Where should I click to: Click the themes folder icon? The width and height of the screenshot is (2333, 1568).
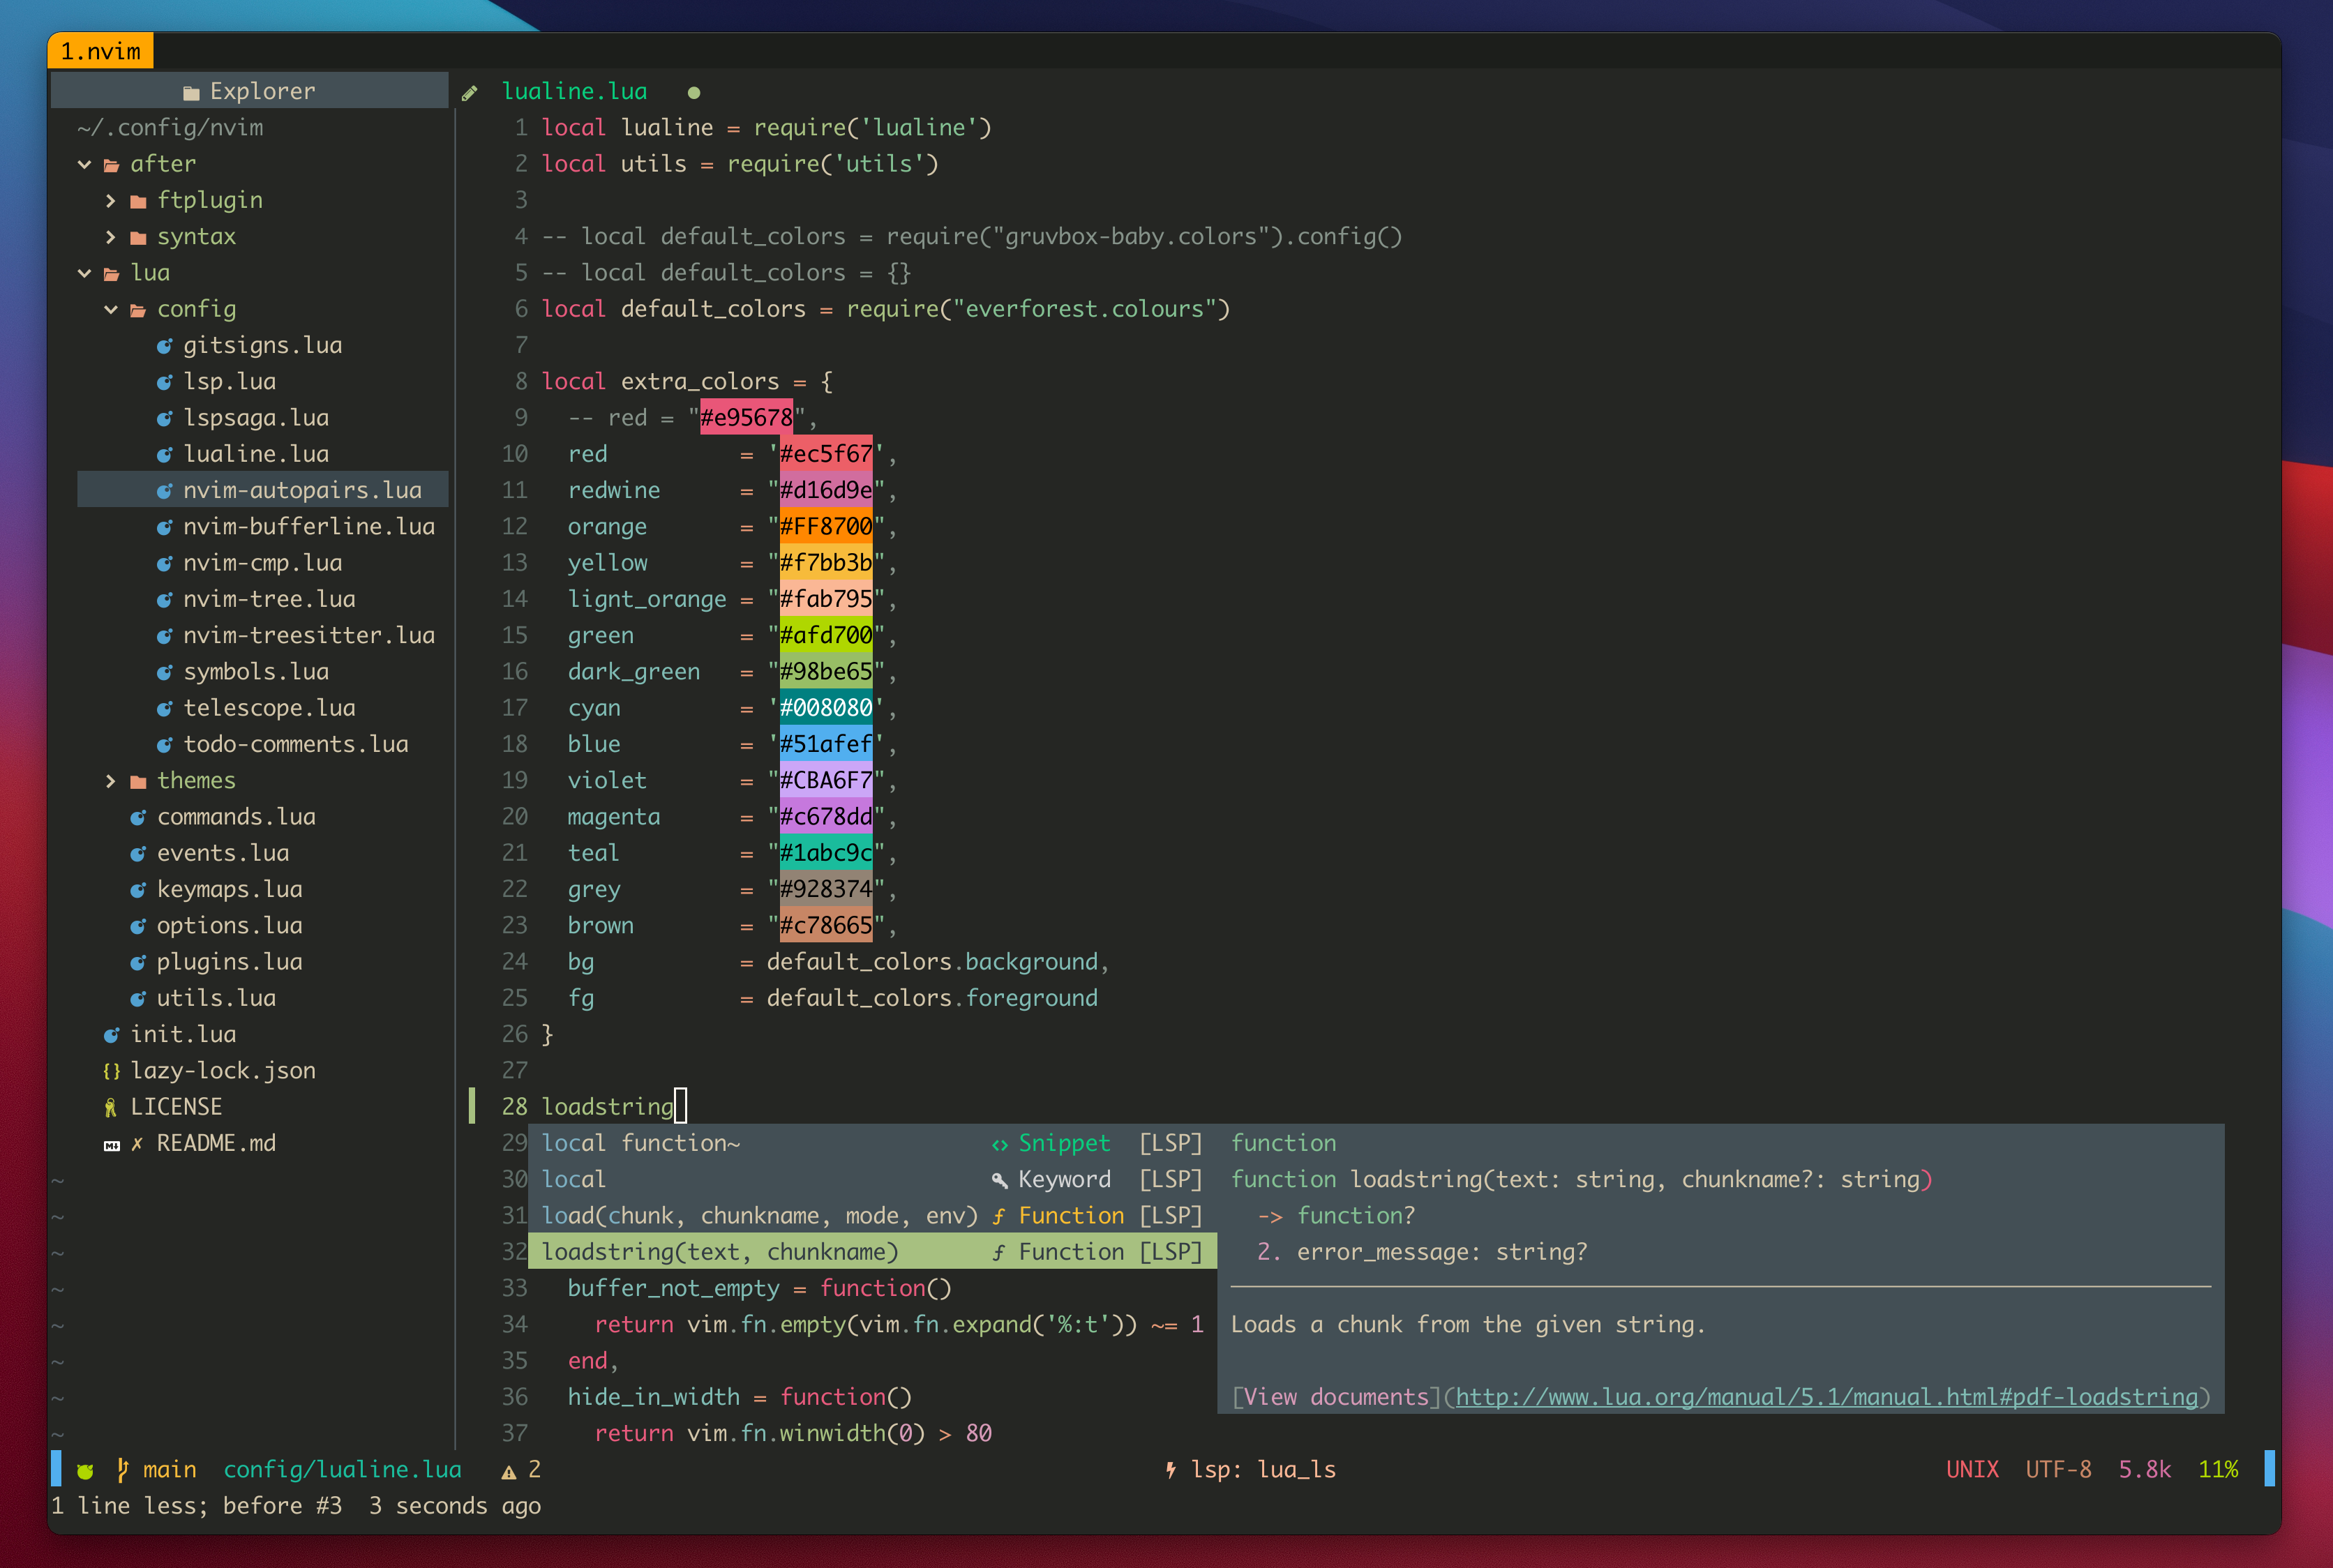pyautogui.click(x=138, y=782)
